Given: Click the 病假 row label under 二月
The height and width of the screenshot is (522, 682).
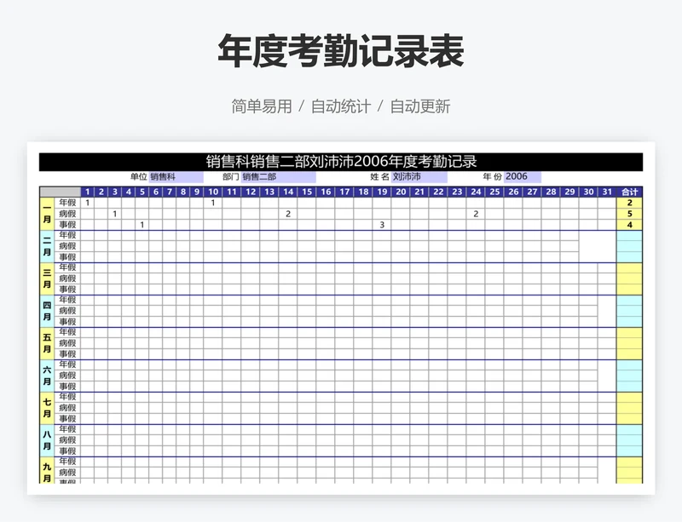Looking at the screenshot, I should click(67, 246).
